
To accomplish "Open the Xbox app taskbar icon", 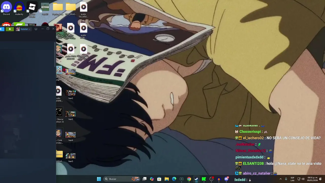I will [182, 179].
